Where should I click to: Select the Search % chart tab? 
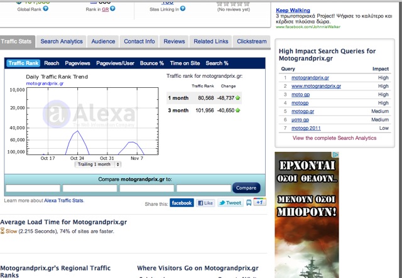point(217,63)
